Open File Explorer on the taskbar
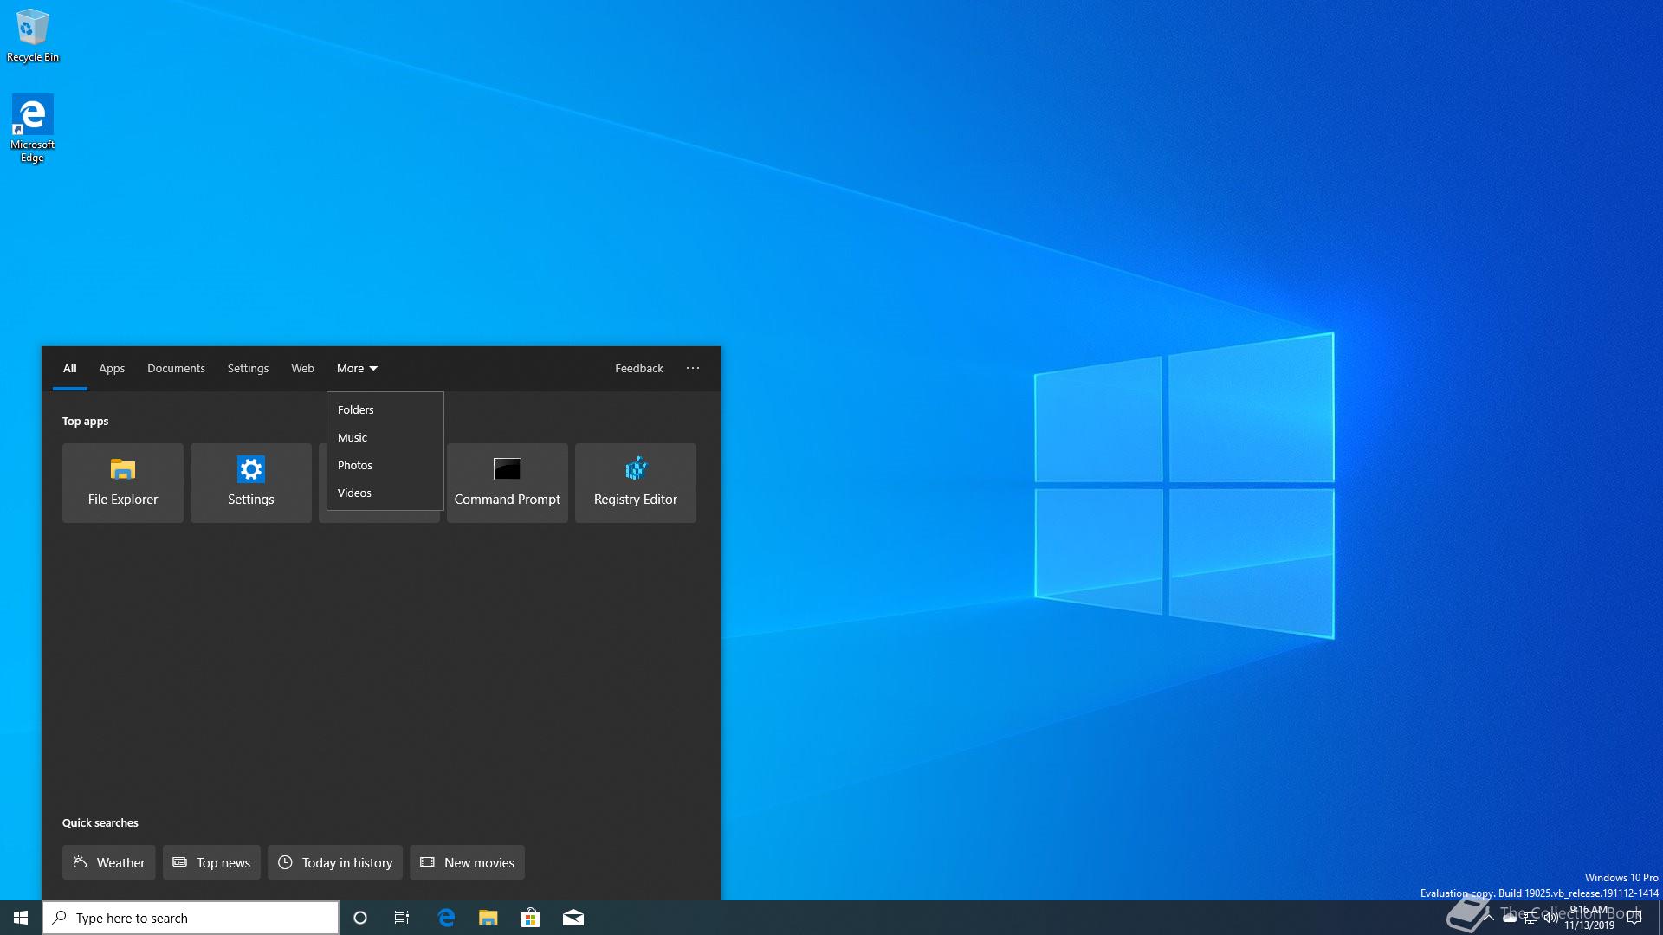Viewport: 1663px width, 935px height. coord(489,918)
